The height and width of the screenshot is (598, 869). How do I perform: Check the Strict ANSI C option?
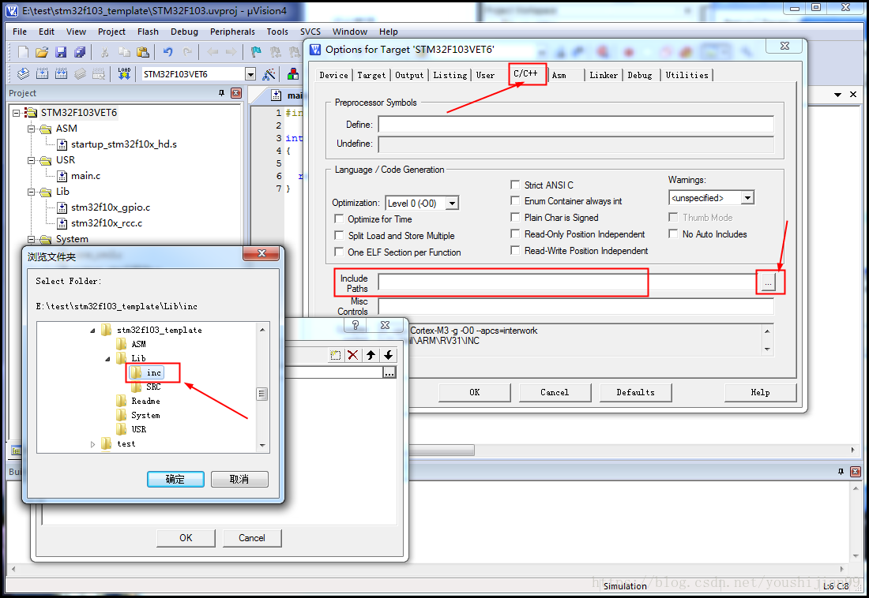click(515, 185)
